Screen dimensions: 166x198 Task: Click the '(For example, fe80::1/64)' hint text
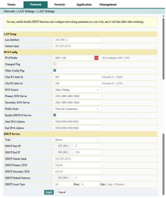click(x=116, y=58)
